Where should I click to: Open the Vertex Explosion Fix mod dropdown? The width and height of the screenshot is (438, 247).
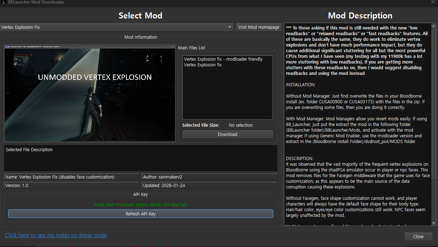coord(117,27)
